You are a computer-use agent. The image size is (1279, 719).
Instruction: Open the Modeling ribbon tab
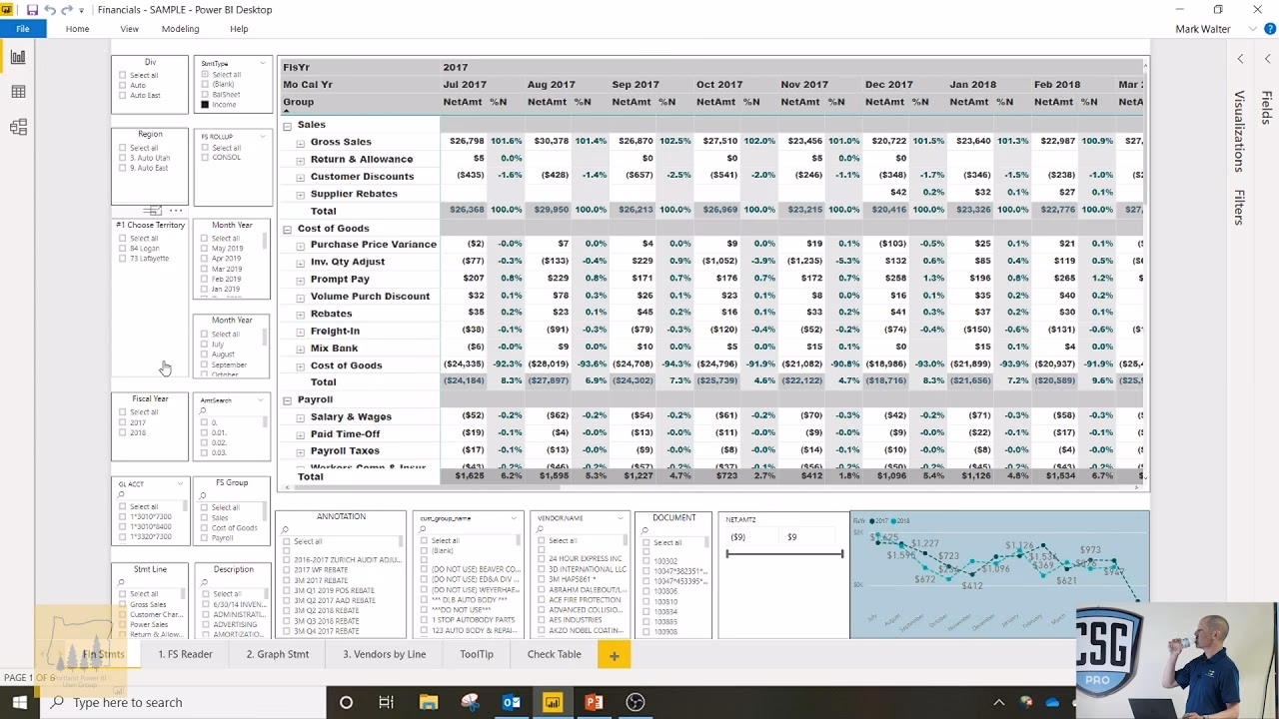[180, 29]
